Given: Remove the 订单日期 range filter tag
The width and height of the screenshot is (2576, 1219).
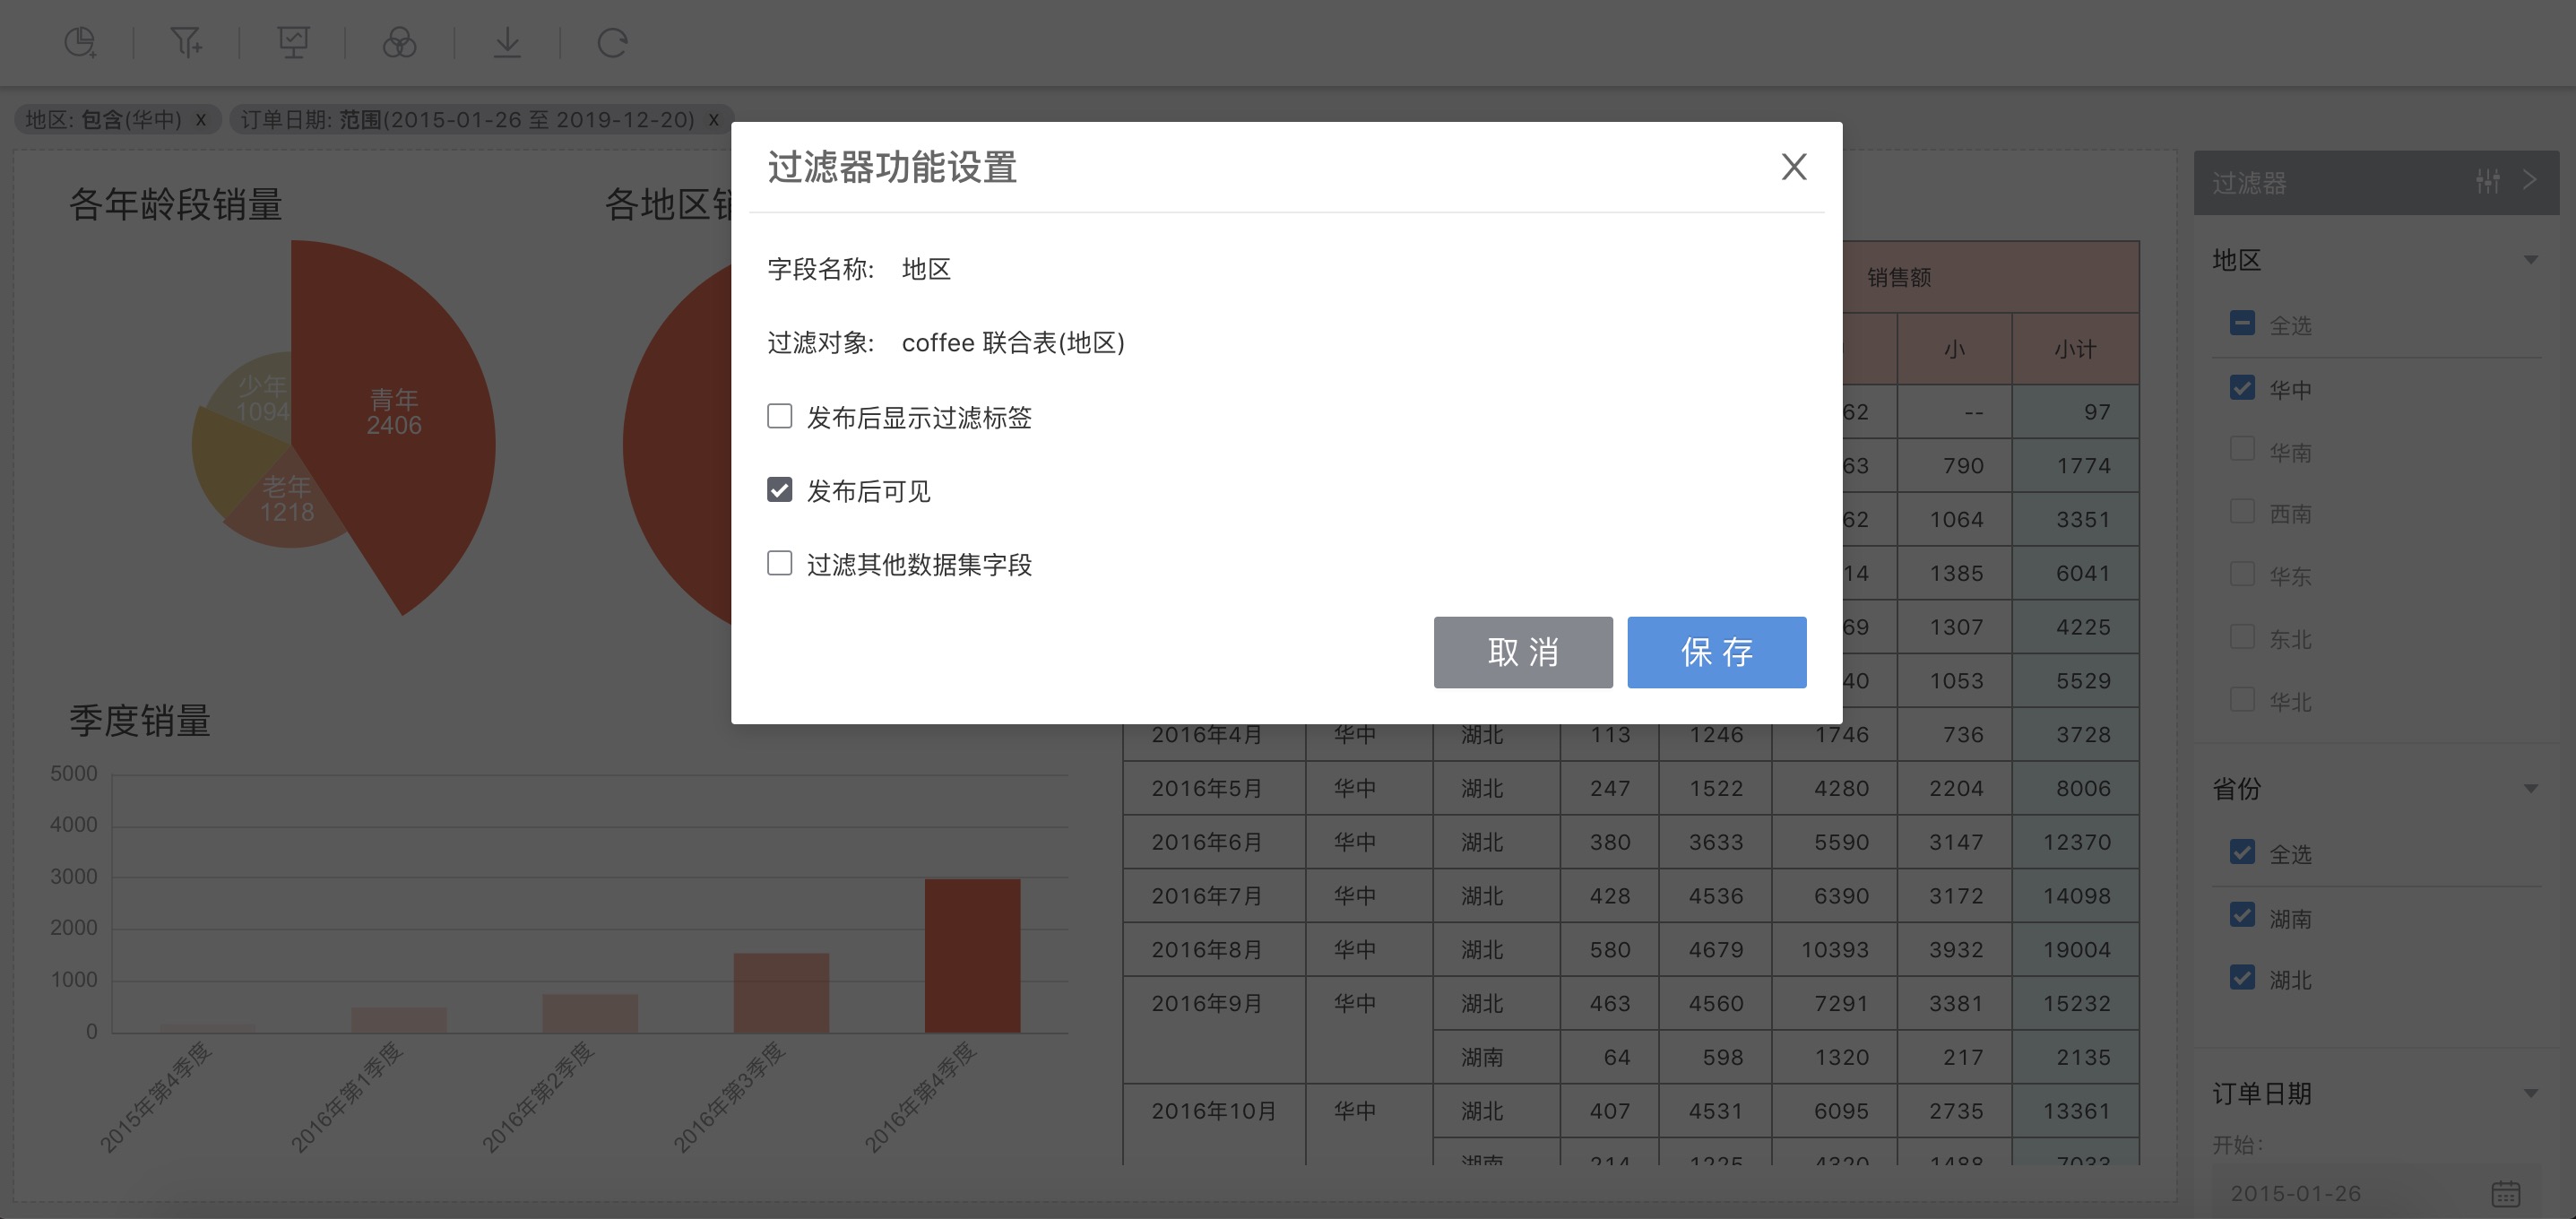Looking at the screenshot, I should (x=713, y=119).
